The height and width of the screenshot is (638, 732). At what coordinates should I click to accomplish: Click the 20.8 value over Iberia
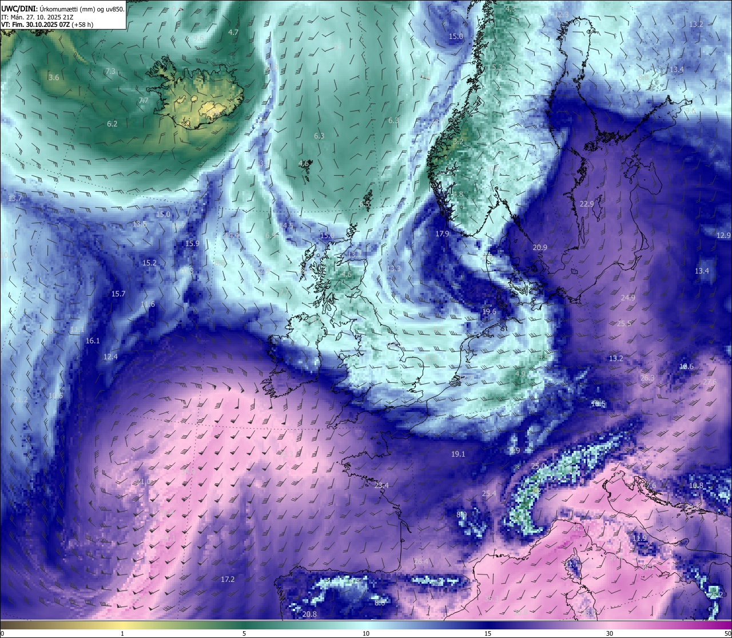click(309, 615)
